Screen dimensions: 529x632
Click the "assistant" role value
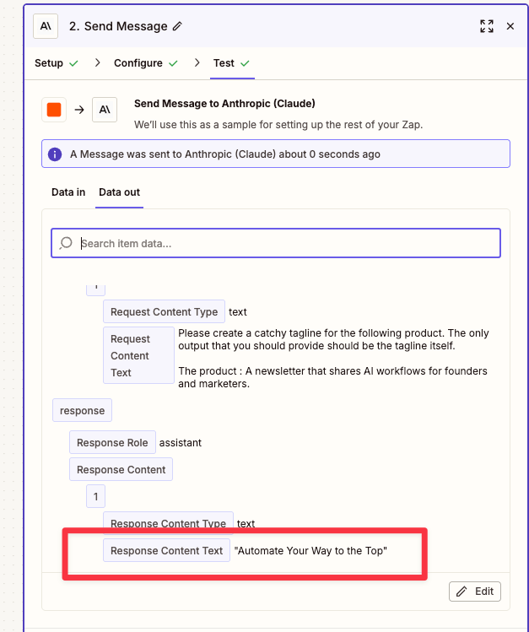coord(180,442)
